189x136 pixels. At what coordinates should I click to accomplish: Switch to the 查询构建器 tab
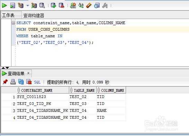(34, 16)
